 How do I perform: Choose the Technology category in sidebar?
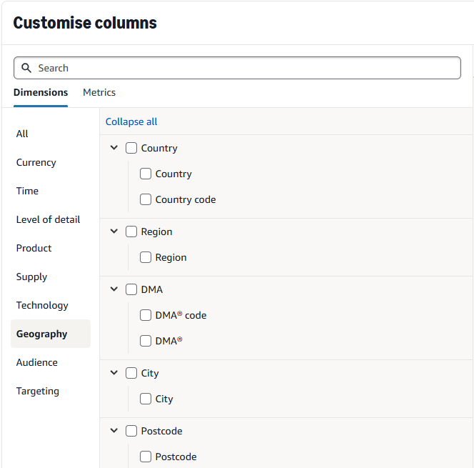(x=42, y=305)
